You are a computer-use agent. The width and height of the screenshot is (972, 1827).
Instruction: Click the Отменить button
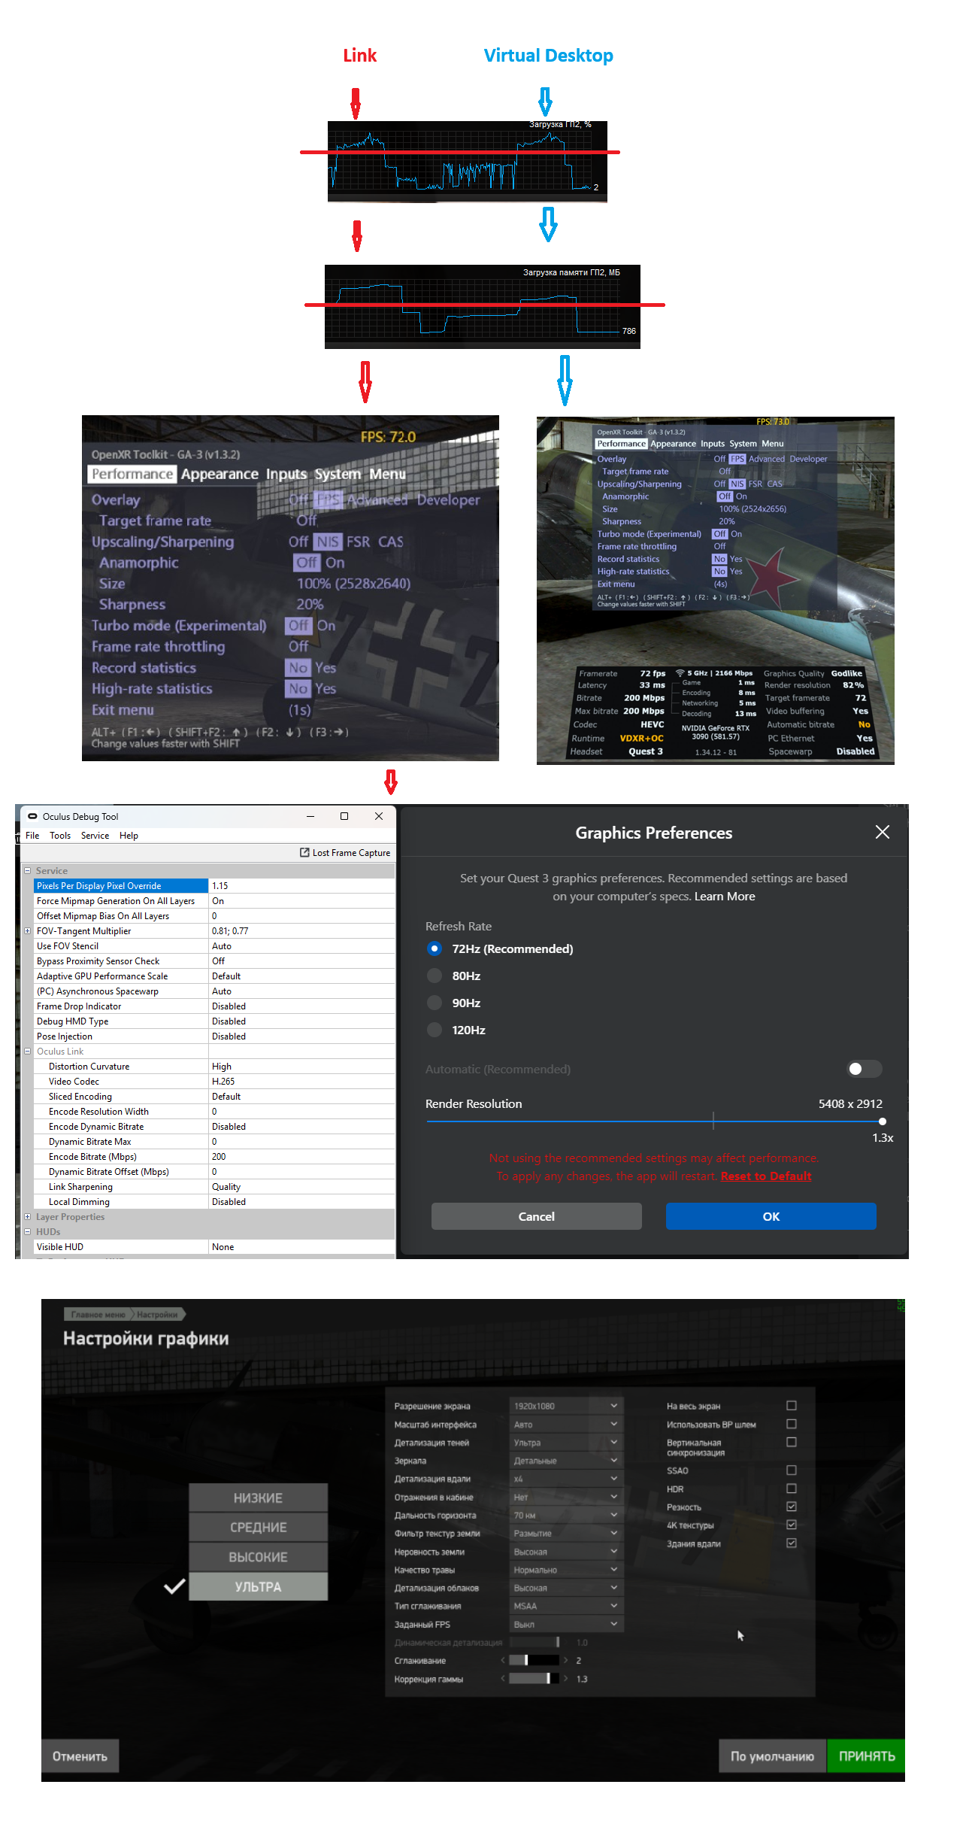80,1756
